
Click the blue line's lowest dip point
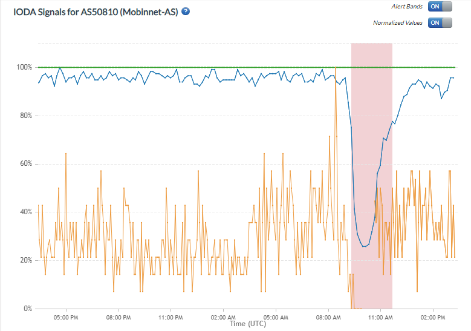click(364, 246)
